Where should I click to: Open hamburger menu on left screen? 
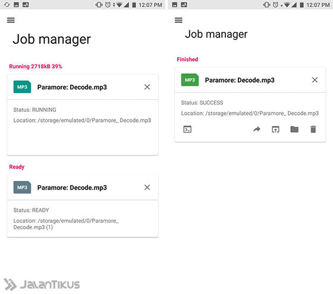pos(11,20)
